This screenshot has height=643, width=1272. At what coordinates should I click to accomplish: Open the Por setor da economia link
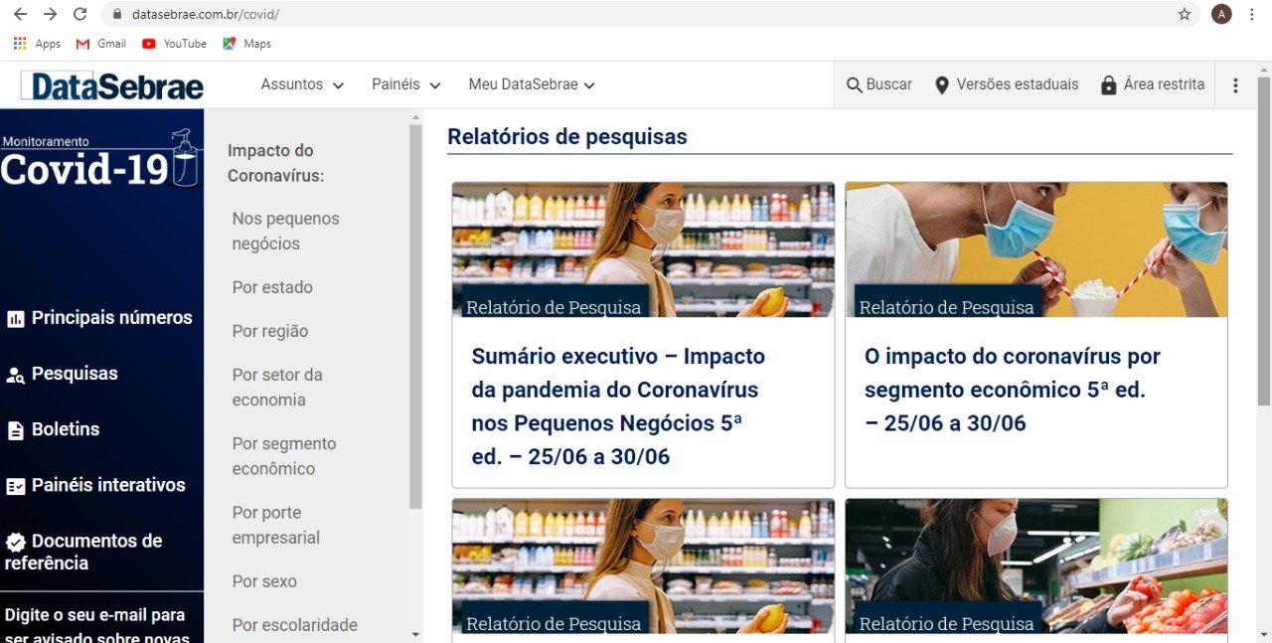(x=277, y=388)
